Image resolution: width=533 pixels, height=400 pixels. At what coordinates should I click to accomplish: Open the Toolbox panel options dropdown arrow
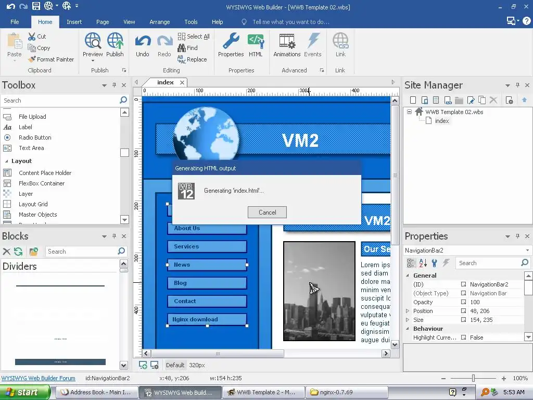[104, 85]
